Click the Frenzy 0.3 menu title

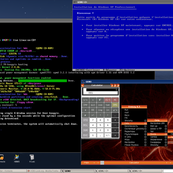pos(134,107)
